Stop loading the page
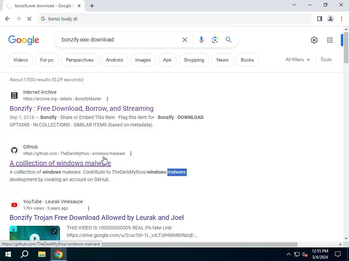 coord(29,19)
